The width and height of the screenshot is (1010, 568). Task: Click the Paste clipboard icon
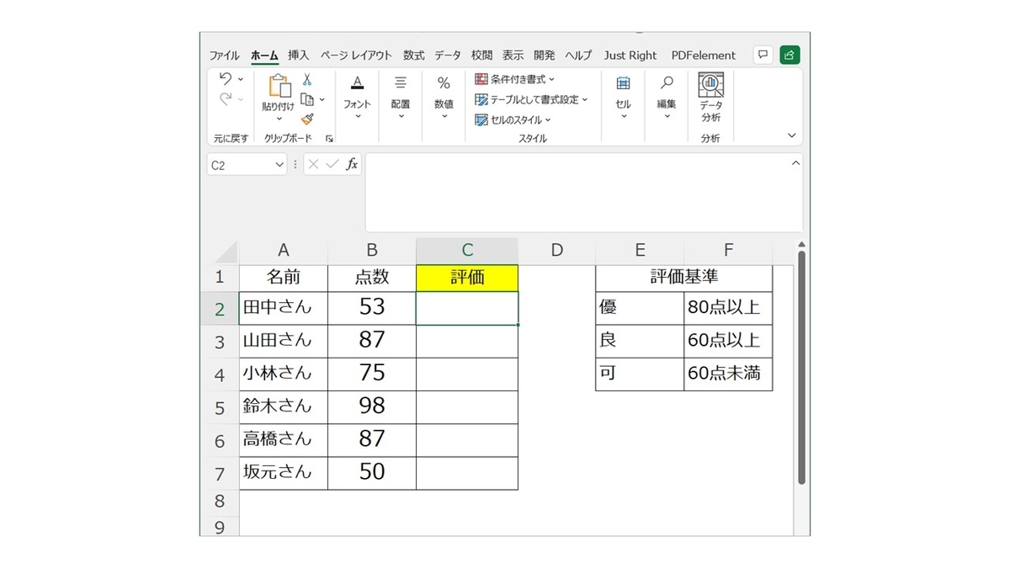pyautogui.click(x=279, y=86)
